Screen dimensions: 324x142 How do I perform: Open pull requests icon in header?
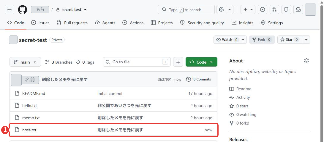(274, 10)
